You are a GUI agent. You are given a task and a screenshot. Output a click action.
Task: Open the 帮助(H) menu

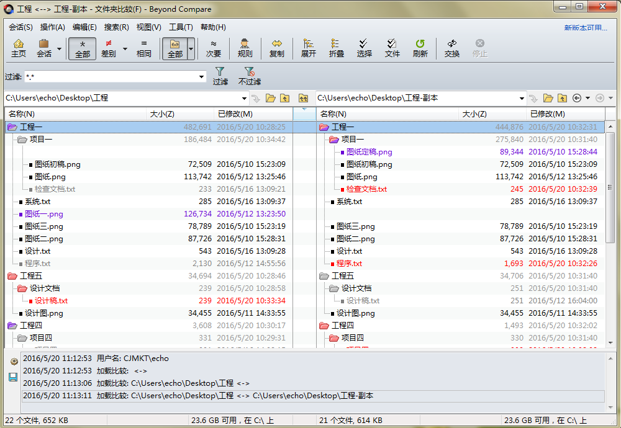213,27
